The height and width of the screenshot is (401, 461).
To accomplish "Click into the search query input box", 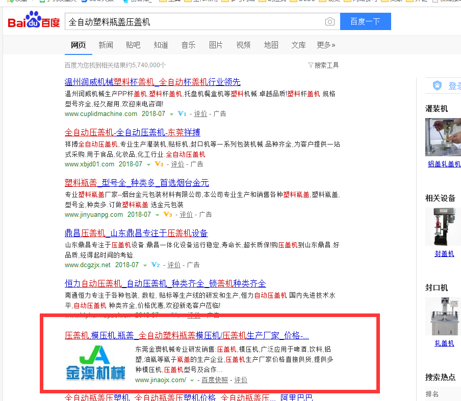I will (x=194, y=22).
